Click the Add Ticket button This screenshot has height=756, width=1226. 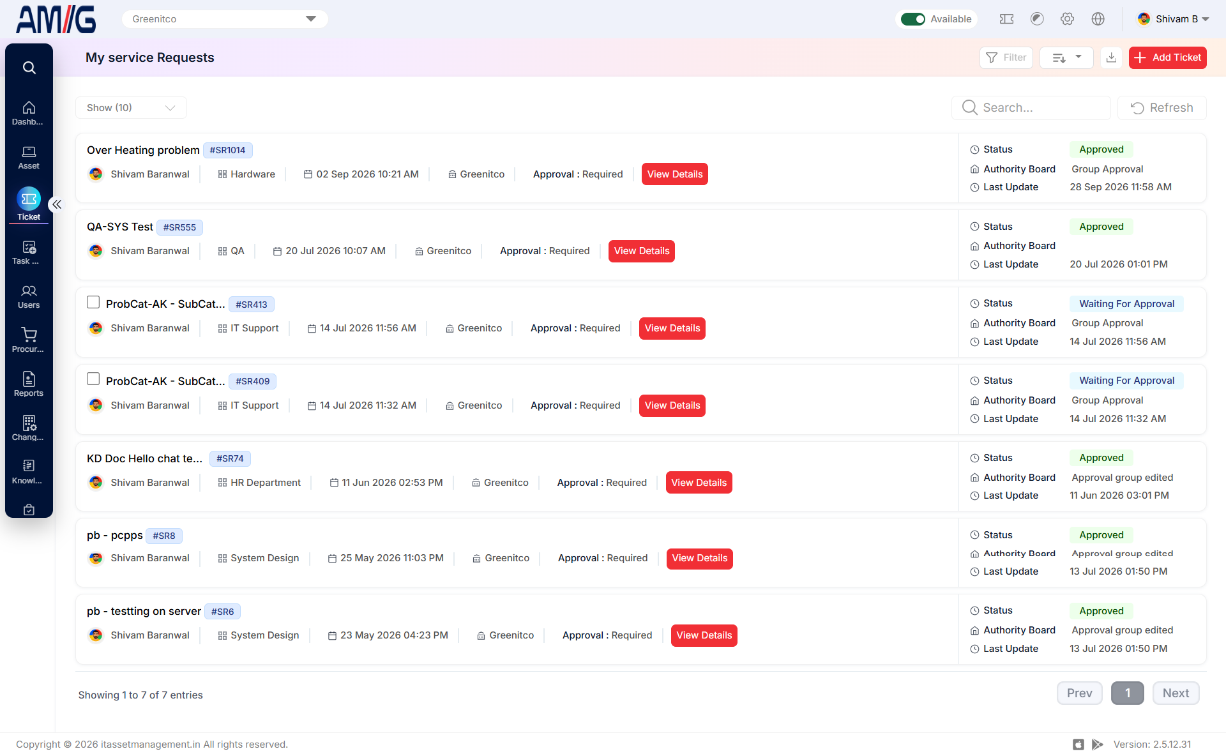pyautogui.click(x=1167, y=57)
